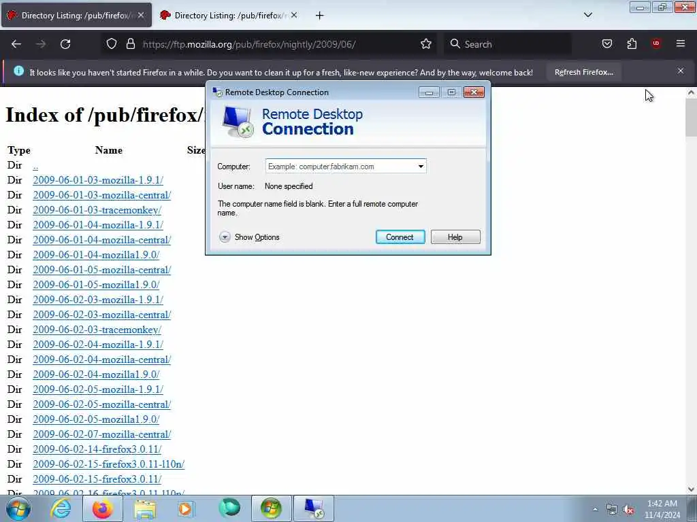Switch to first Directory Listing tab
The height and width of the screenshot is (522, 697).
[76, 15]
